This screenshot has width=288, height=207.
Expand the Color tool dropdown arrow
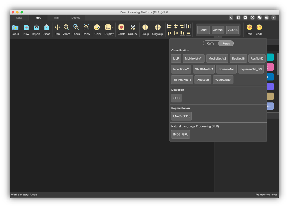pos(100,27)
